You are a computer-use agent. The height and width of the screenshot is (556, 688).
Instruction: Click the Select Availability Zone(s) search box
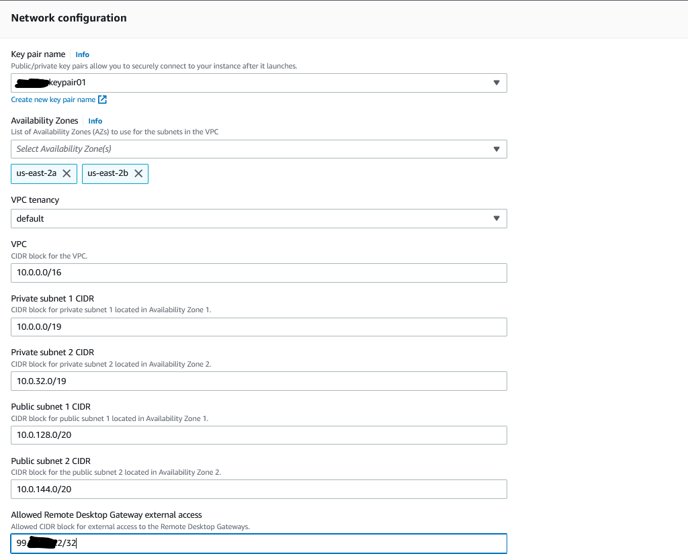[x=249, y=149]
